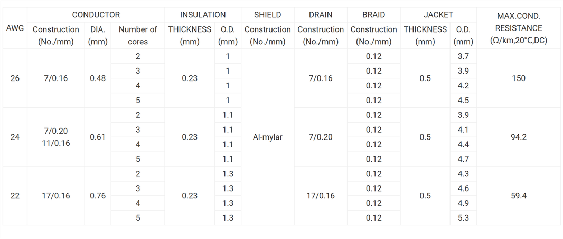This screenshot has height=239, width=563.
Task: Click the JACKET column group header
Action: 438,15
